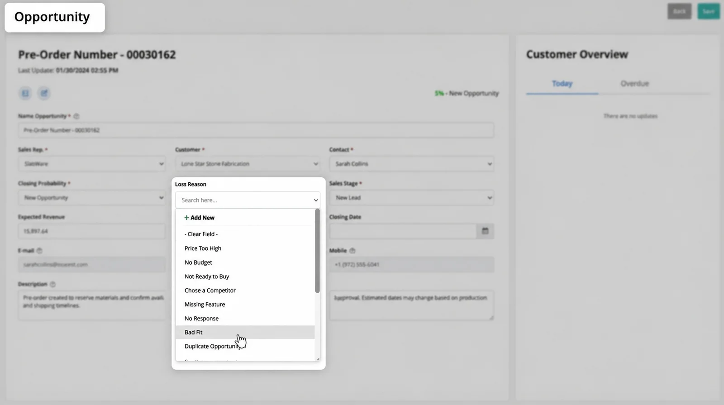
Task: Click the Loss Reason search field
Action: point(248,200)
